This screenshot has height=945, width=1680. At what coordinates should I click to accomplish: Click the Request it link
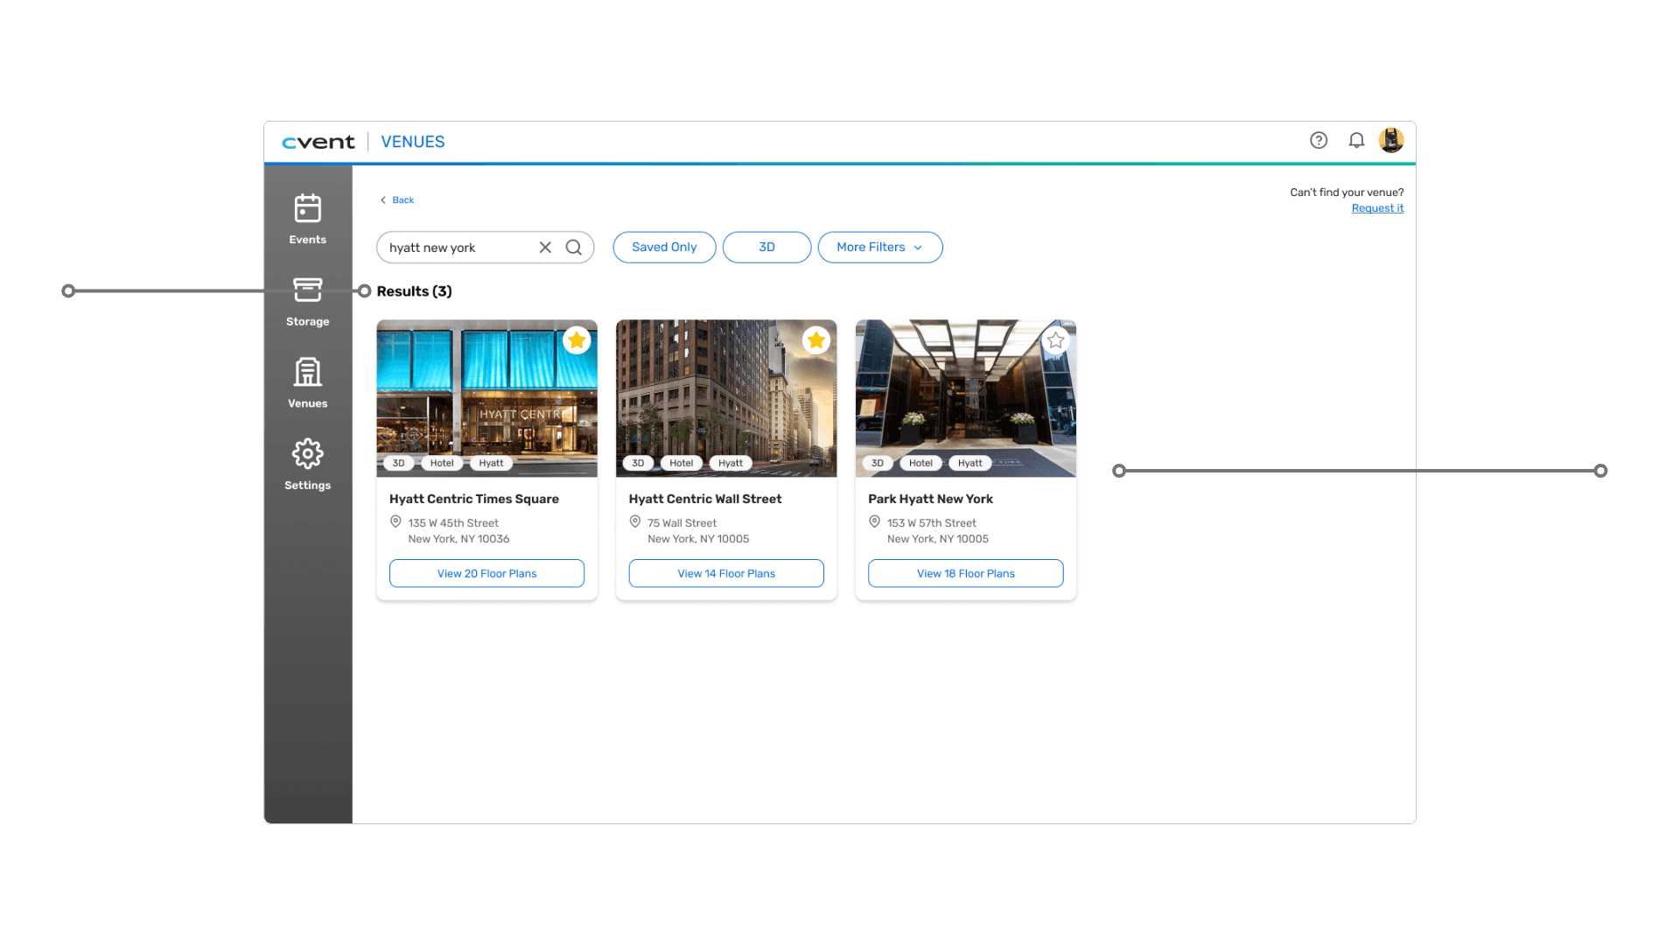pos(1377,208)
